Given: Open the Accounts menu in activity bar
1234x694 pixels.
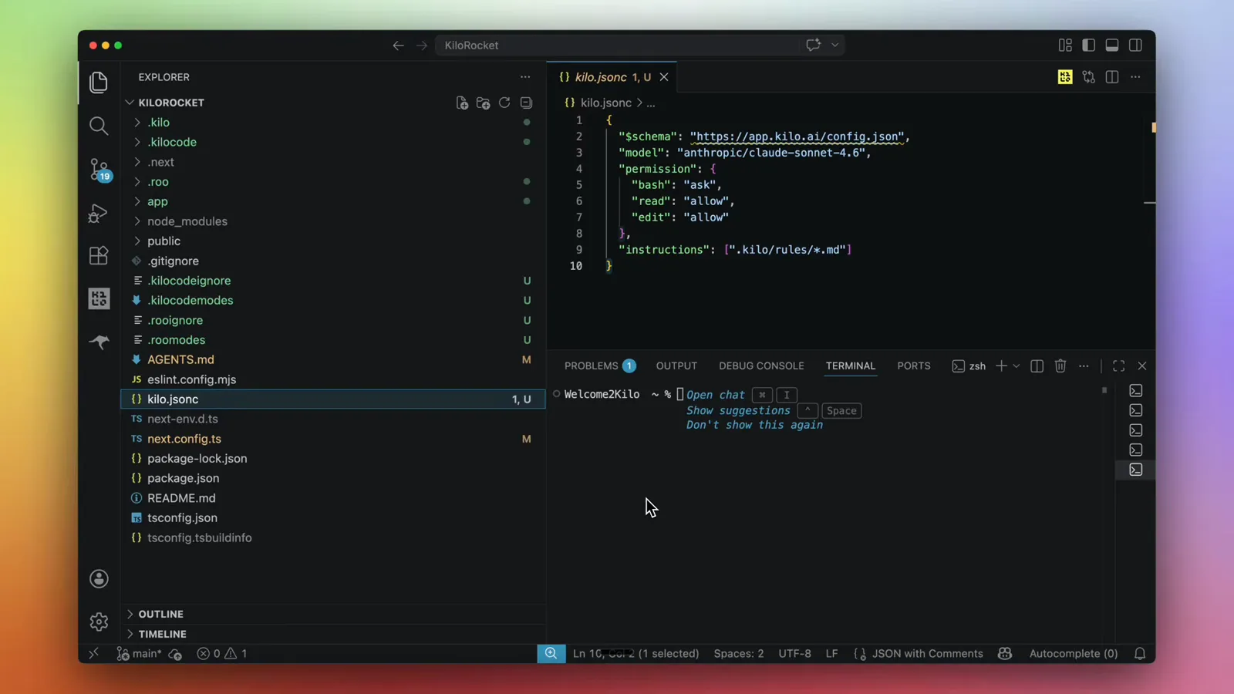Looking at the screenshot, I should (99, 579).
